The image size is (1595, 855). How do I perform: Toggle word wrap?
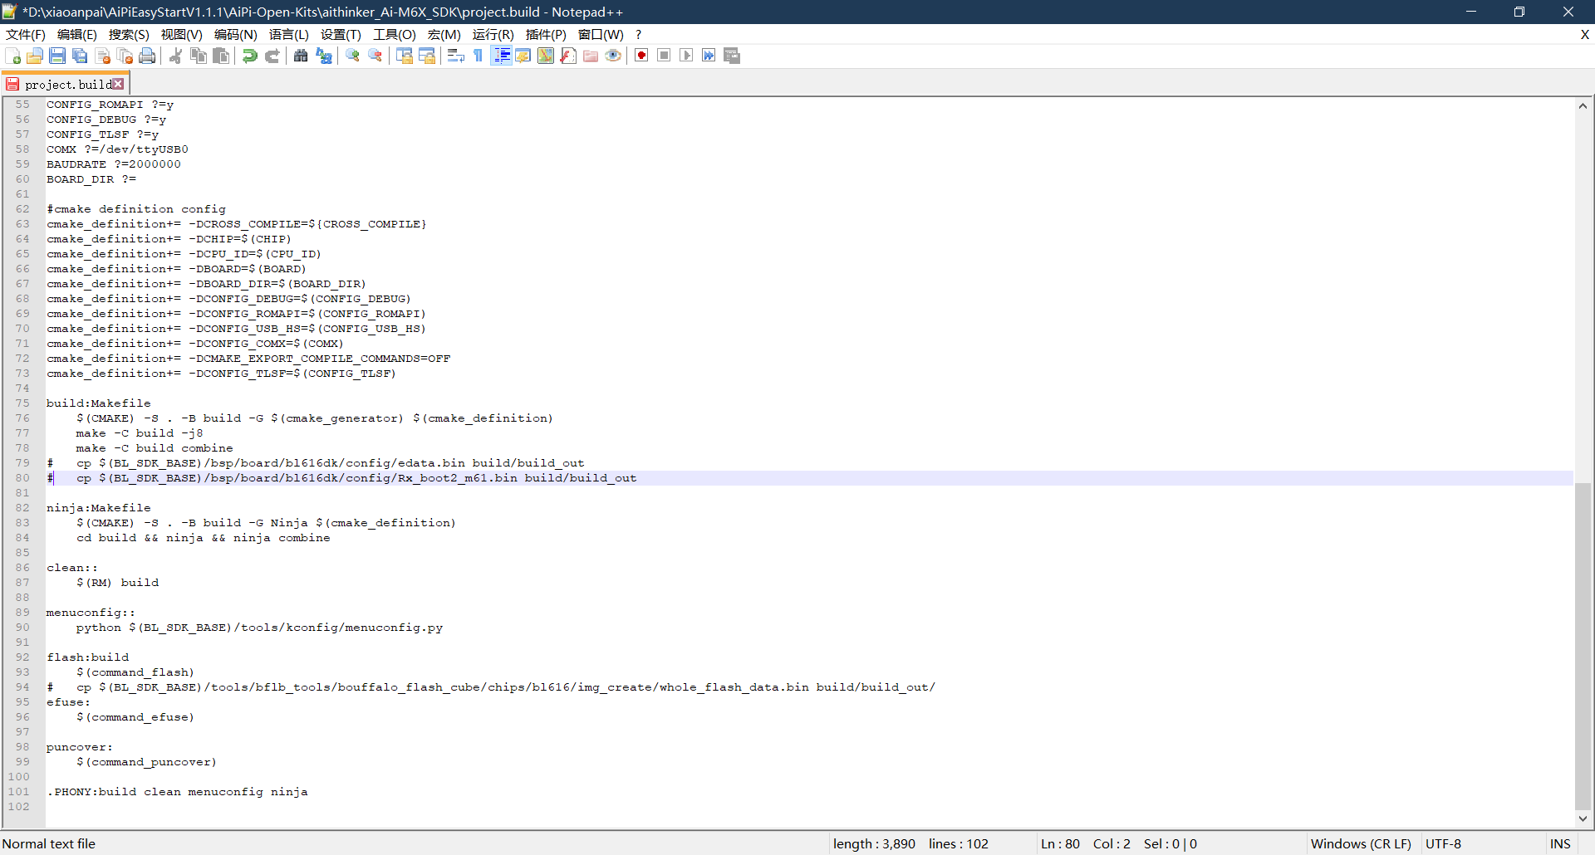click(455, 56)
